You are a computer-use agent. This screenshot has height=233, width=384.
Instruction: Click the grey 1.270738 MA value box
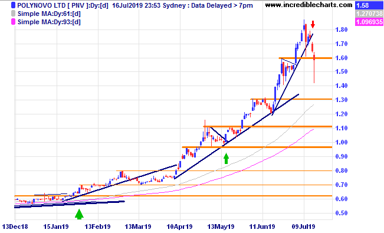point(369,14)
